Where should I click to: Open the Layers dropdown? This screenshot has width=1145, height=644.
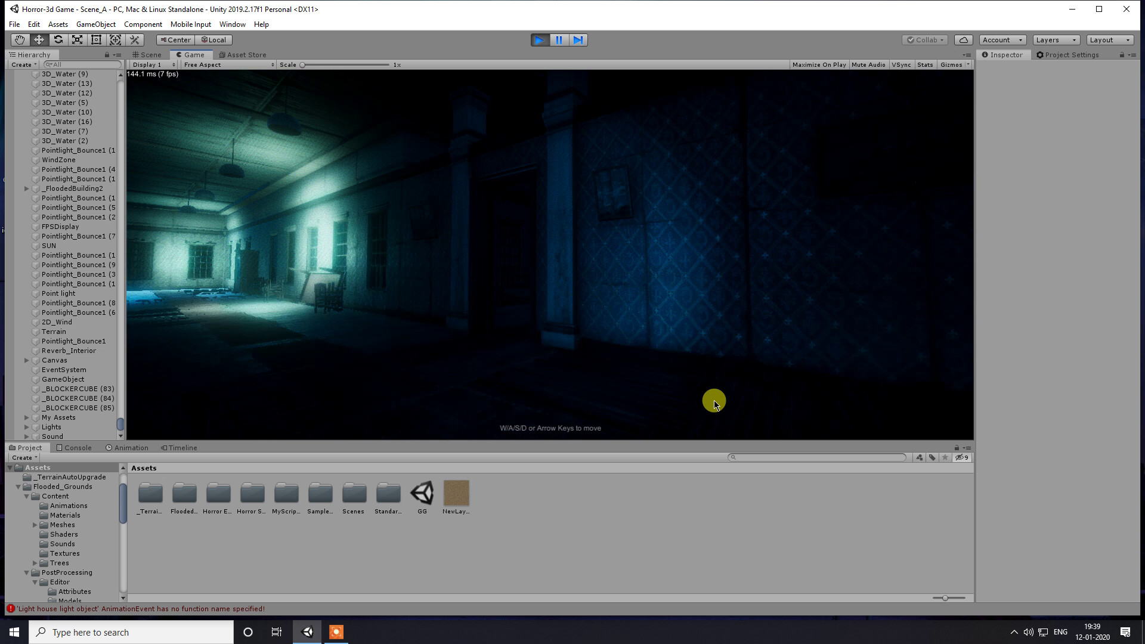pos(1056,40)
